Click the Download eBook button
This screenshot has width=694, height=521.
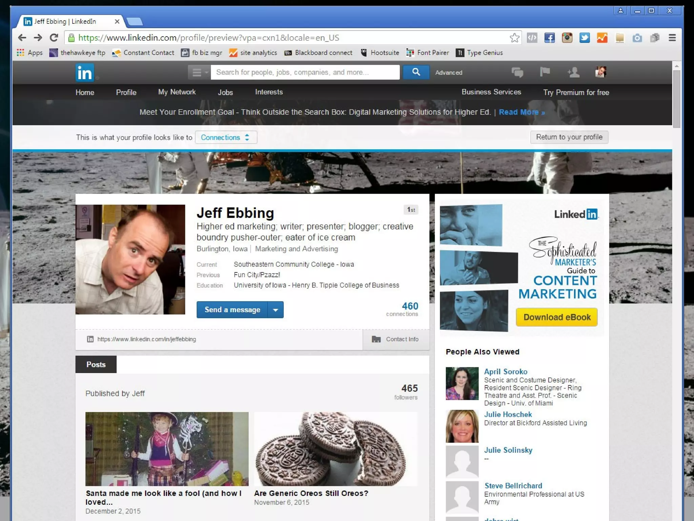click(556, 317)
